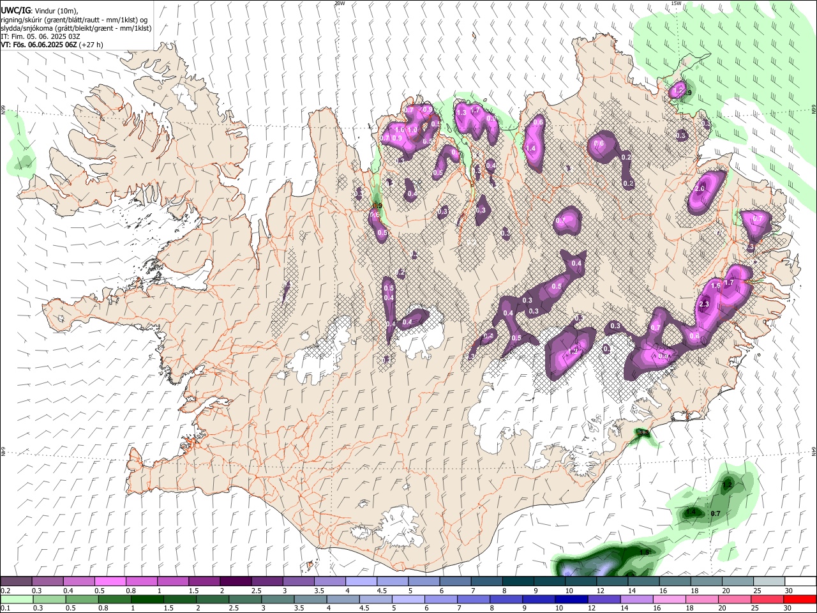This screenshot has height=613, width=817.
Task: Click the violet 12 swatch in the lower legend
Action: pos(603,599)
